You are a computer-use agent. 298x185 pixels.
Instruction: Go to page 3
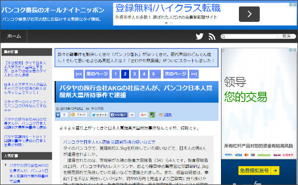[x=135, y=74]
